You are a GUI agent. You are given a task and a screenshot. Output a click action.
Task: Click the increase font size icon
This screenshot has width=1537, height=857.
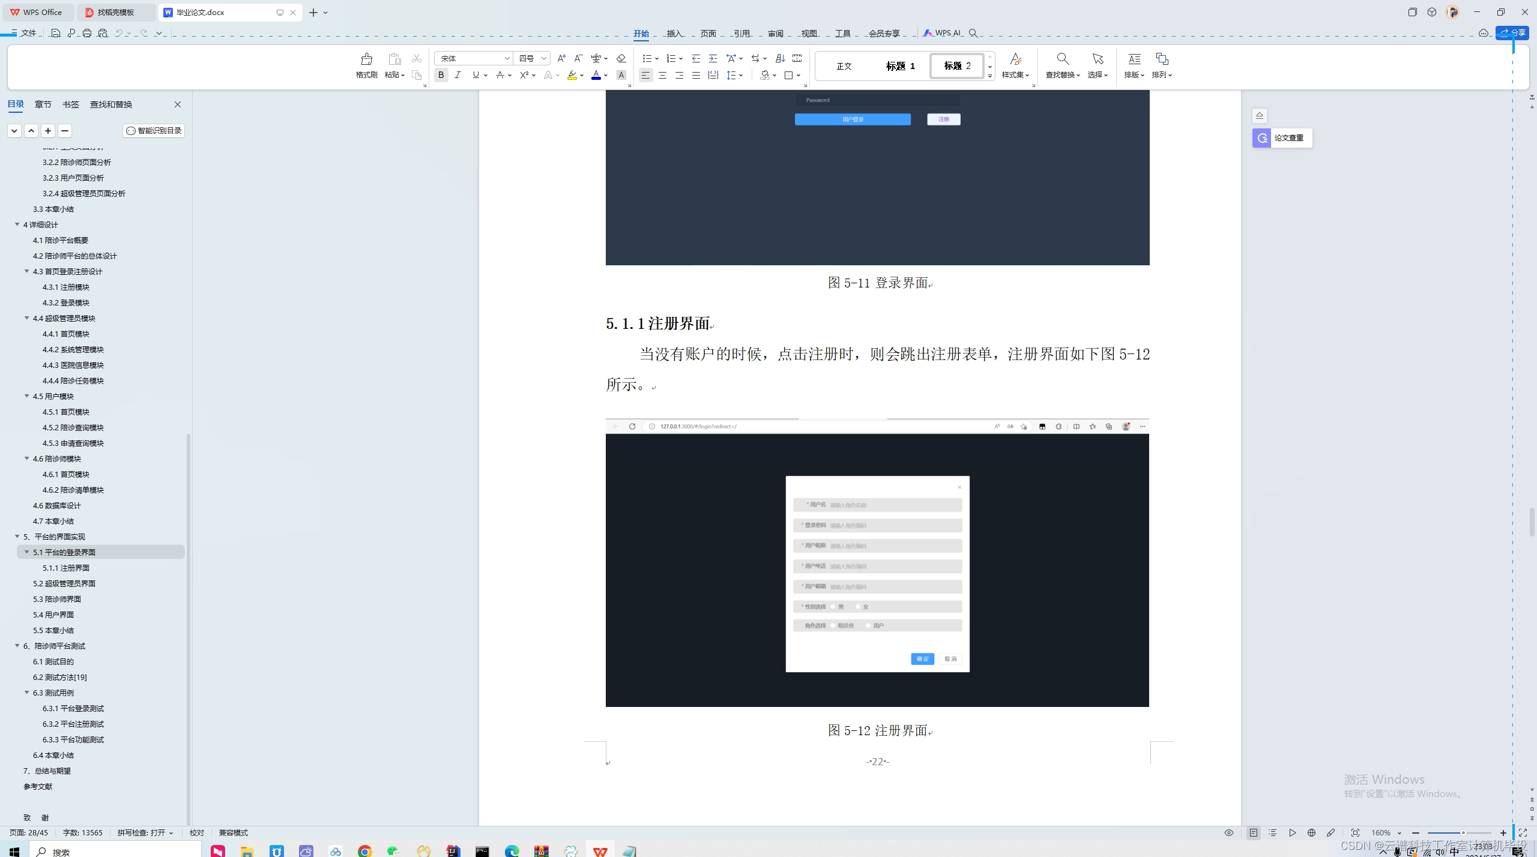(561, 58)
